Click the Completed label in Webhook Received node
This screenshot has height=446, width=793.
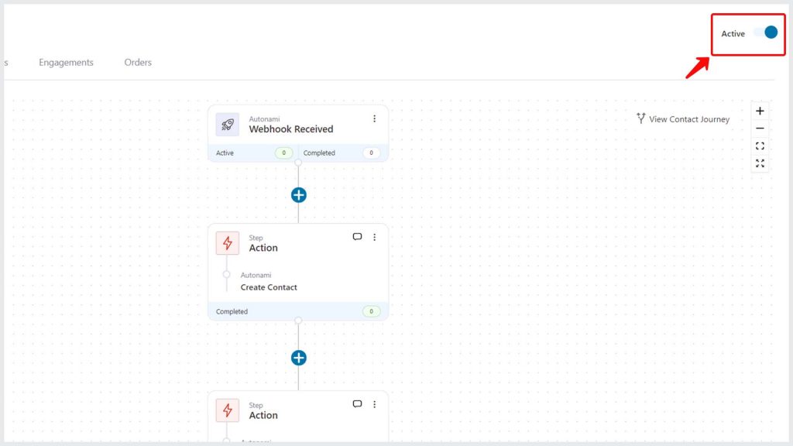pos(319,153)
